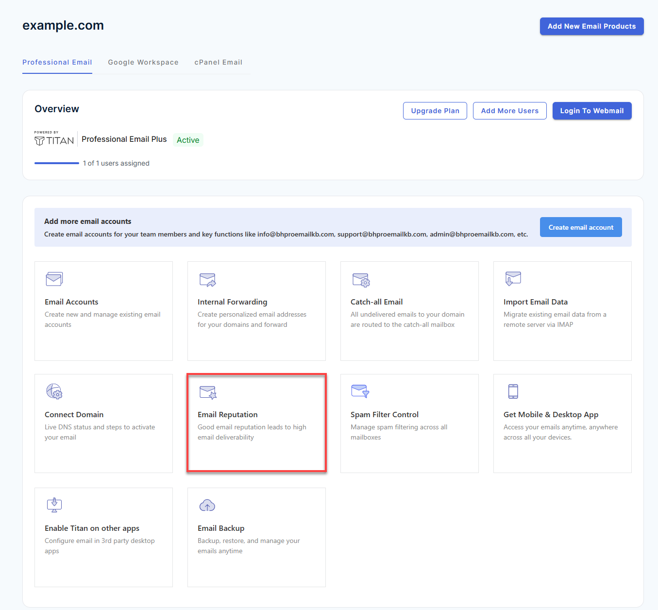Click 'Backup, restore, and manage' description

[249, 546]
